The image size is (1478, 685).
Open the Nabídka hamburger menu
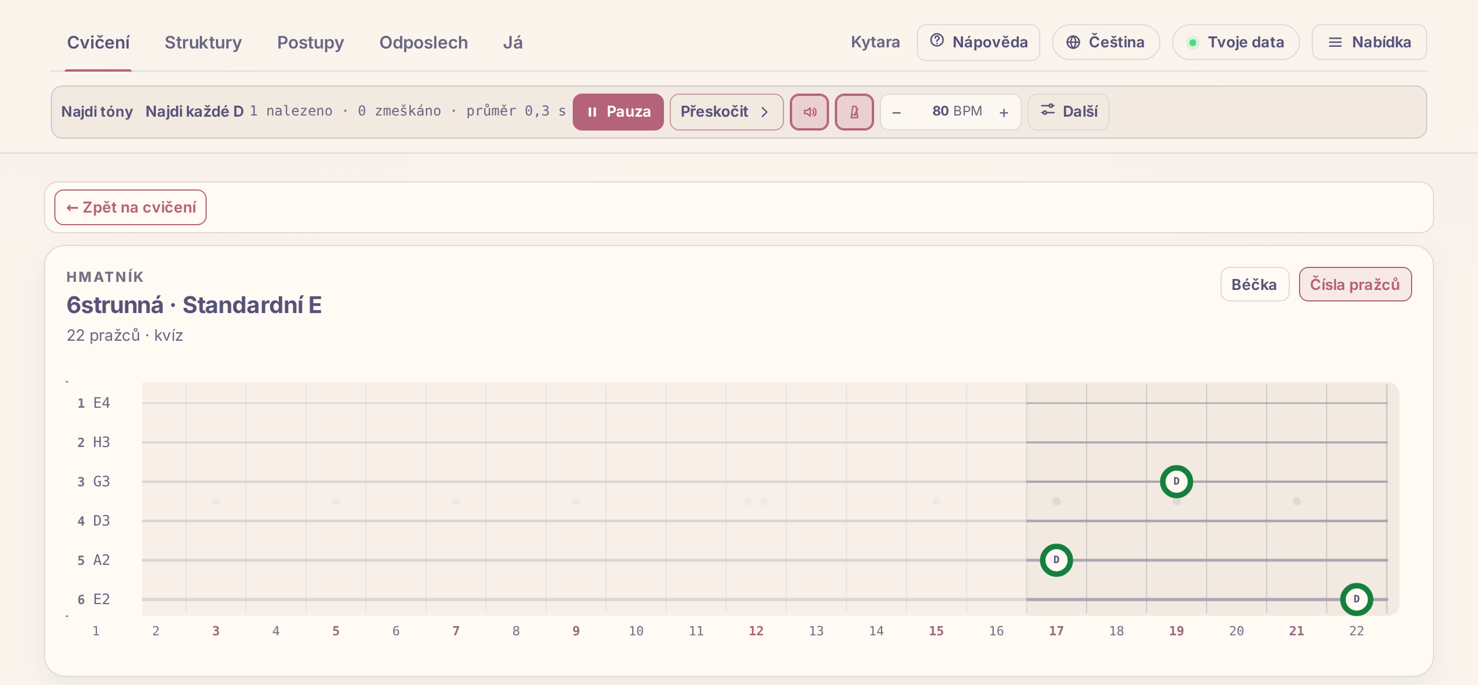(x=1369, y=42)
